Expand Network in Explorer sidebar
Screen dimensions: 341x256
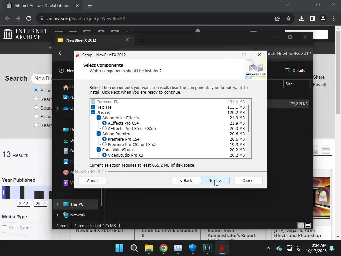57,215
